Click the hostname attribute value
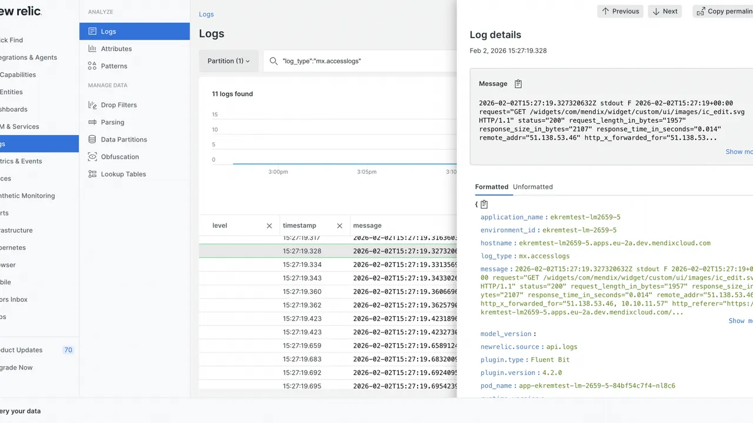Screen dimensions: 753x423 (615, 243)
